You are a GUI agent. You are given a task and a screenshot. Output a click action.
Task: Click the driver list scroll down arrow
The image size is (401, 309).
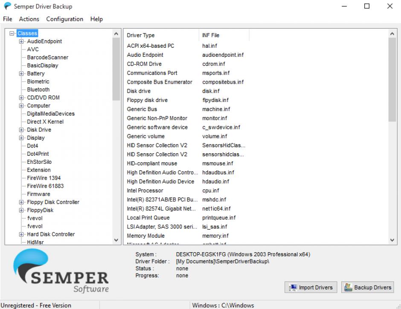(392, 240)
